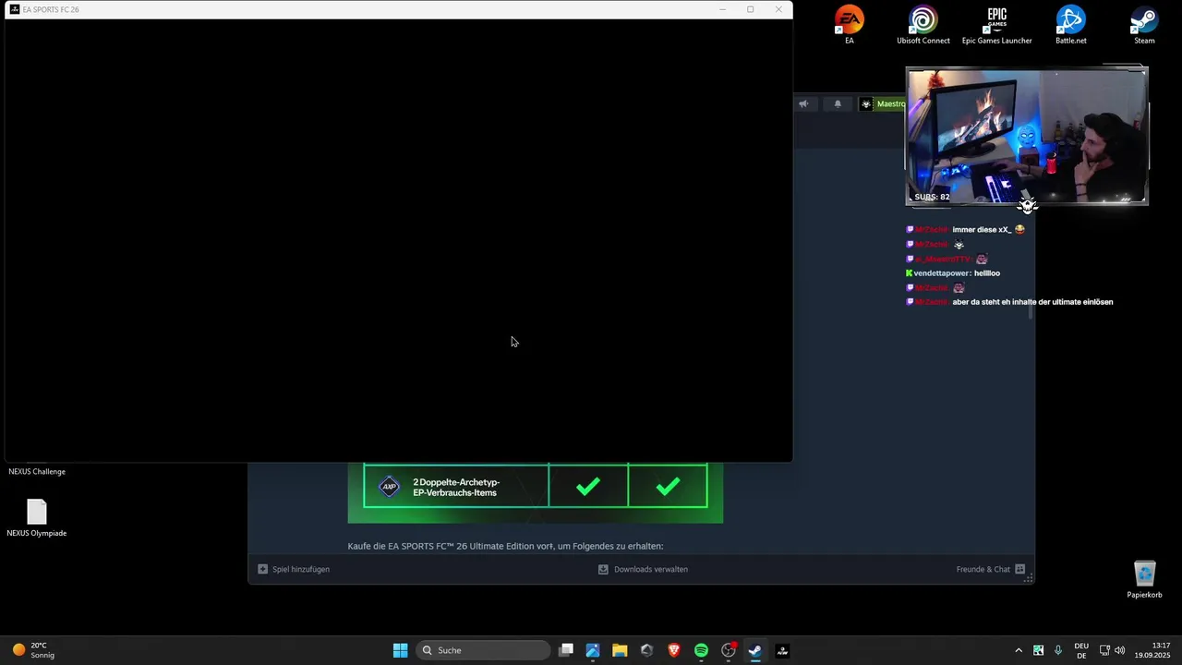This screenshot has height=665, width=1182.
Task: Open Brave browser from the taskbar
Action: (x=674, y=650)
